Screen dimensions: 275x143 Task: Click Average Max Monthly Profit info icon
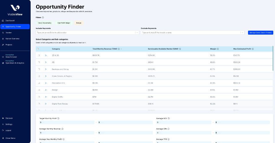pyautogui.click(x=64, y=139)
